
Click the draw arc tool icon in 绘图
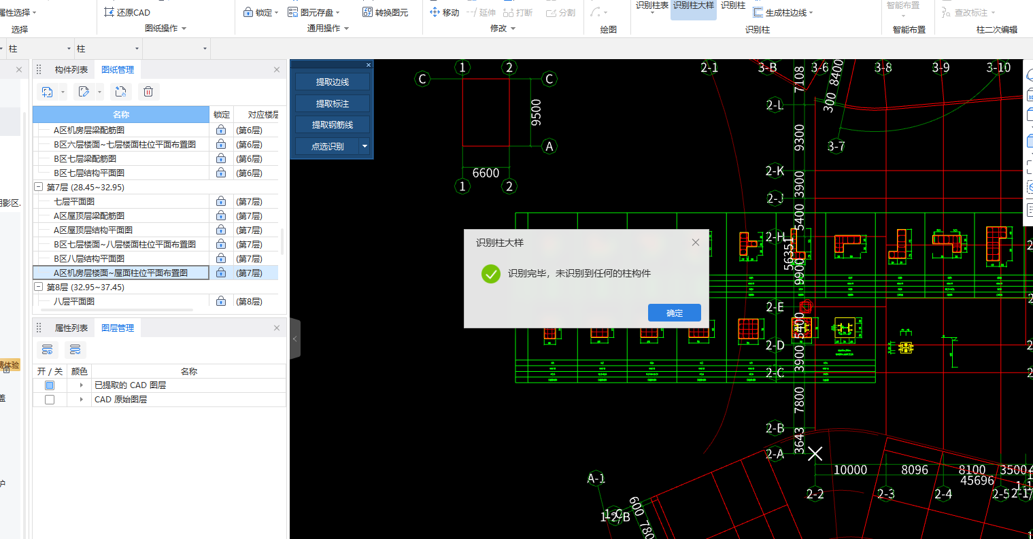pyautogui.click(x=595, y=12)
